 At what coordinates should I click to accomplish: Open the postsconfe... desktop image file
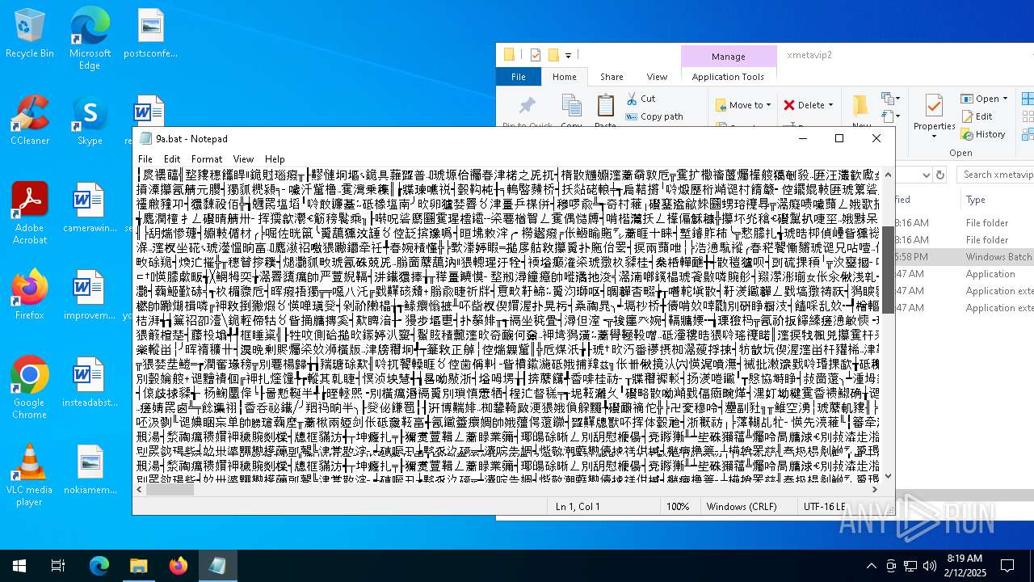pyautogui.click(x=150, y=33)
